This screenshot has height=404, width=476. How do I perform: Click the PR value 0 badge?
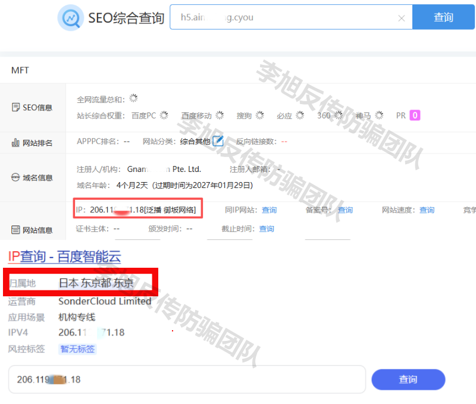tap(415, 115)
